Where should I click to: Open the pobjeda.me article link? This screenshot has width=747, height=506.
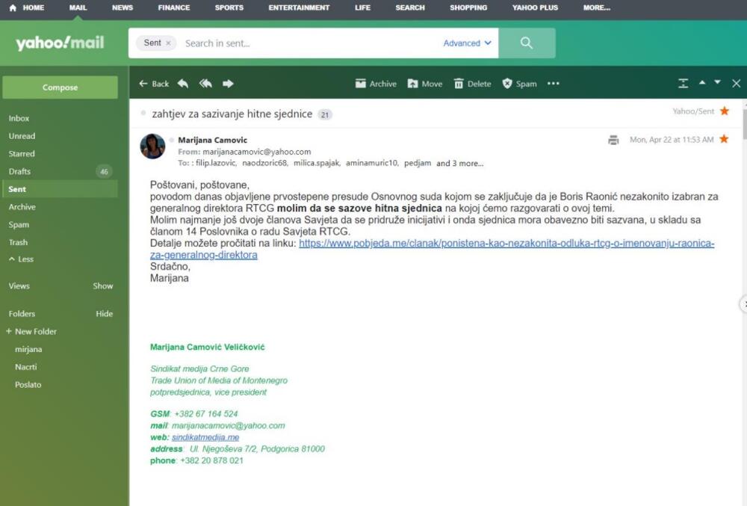[506, 244]
